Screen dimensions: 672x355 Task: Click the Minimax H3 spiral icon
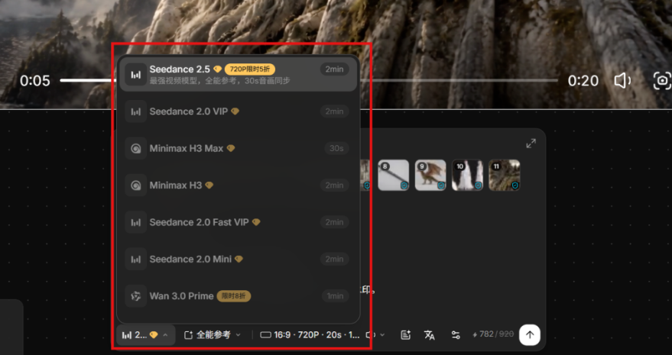pos(136,186)
